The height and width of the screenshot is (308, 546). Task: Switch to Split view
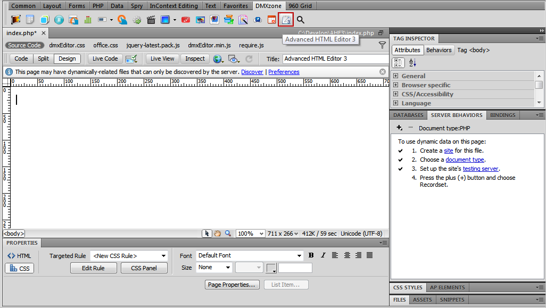(44, 59)
